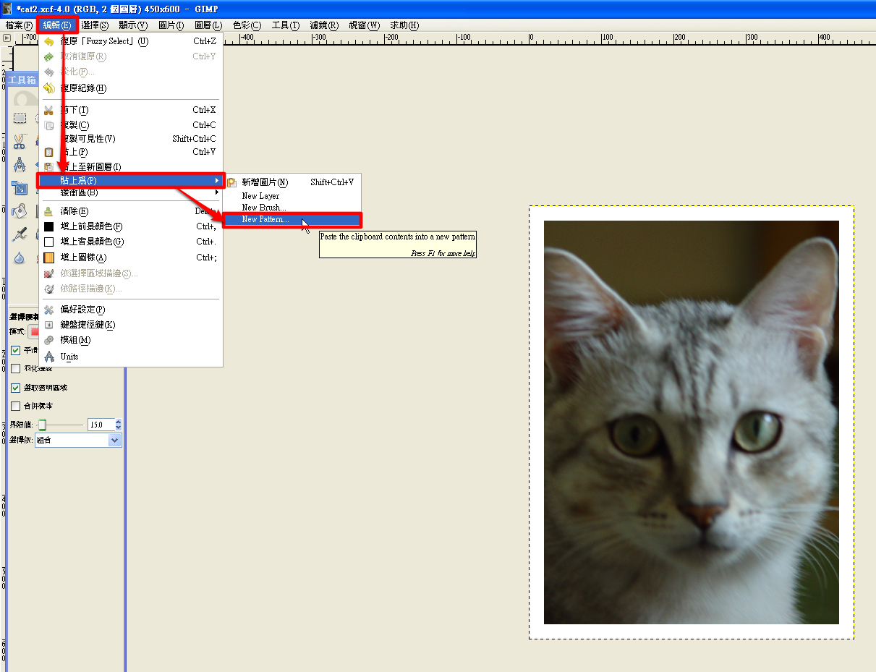876x672 pixels.
Task: Click the threshold value field showing 15.0
Action: [x=101, y=425]
